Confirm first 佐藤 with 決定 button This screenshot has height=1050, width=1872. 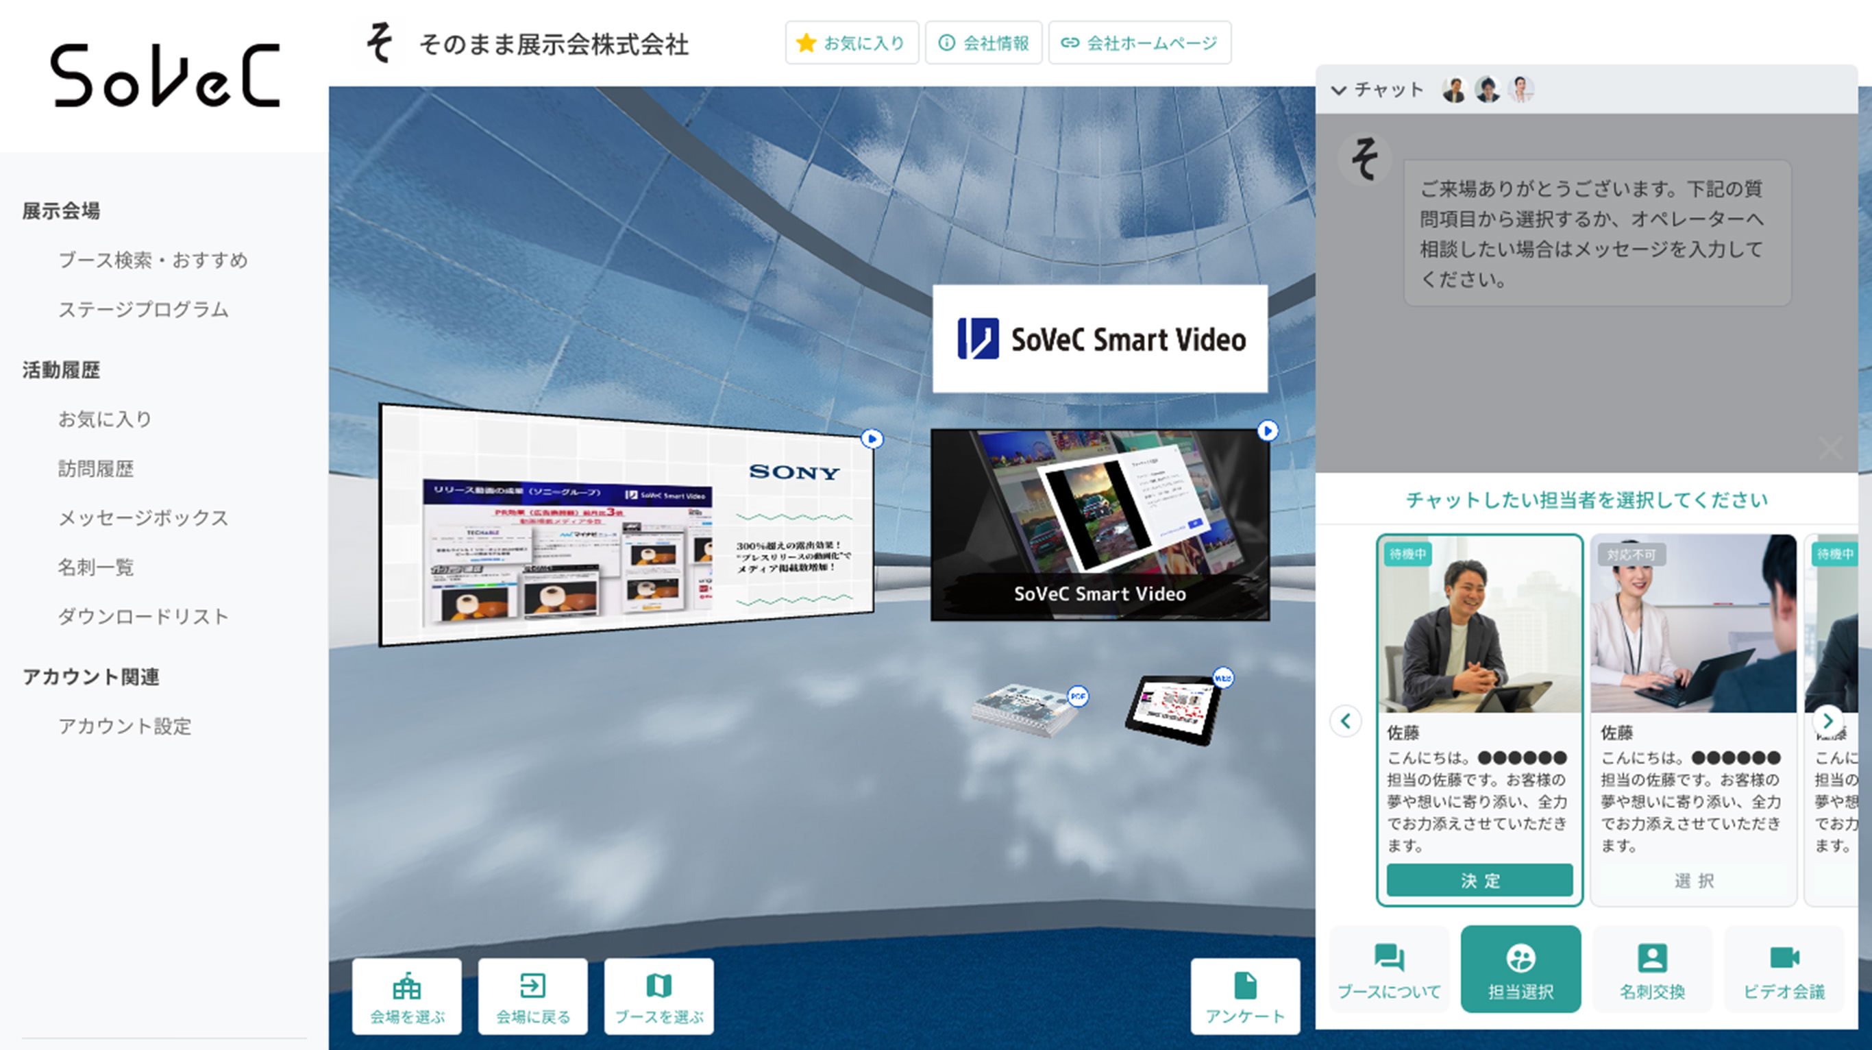pos(1479,881)
